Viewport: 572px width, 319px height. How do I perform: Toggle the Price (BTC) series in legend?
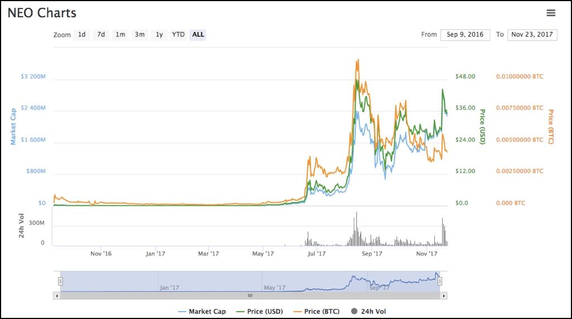pos(316,311)
